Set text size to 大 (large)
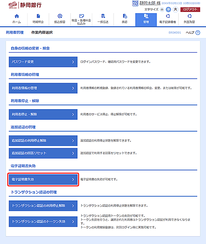The image size is (206, 244). tap(176, 9)
